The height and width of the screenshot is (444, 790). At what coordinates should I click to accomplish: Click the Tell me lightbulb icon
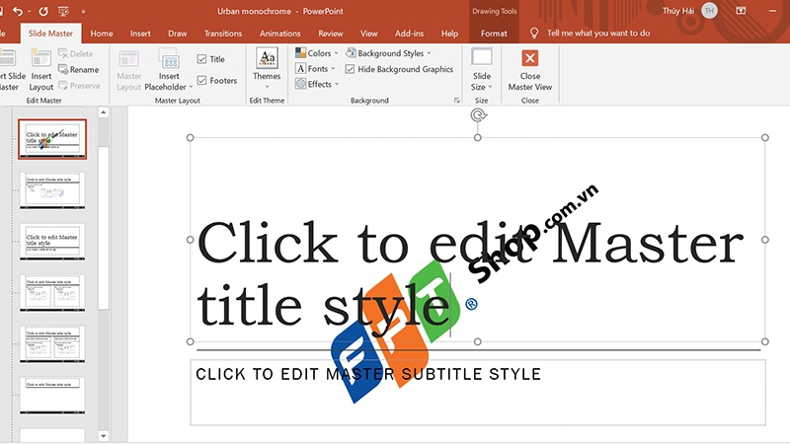[534, 34]
